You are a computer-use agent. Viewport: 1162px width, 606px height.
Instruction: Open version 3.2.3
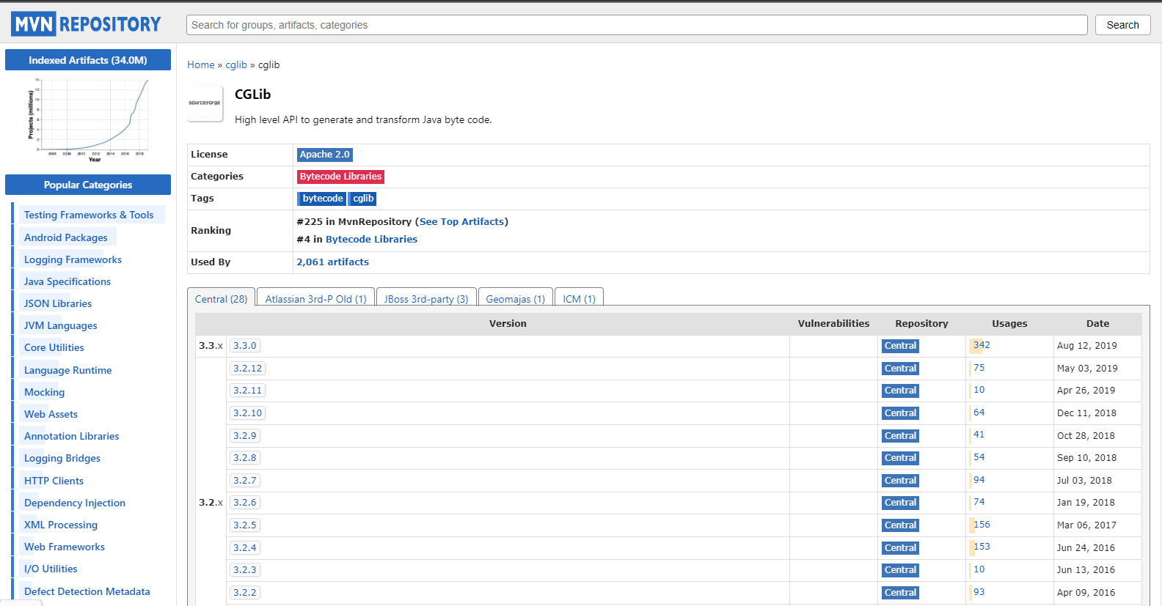(x=245, y=570)
